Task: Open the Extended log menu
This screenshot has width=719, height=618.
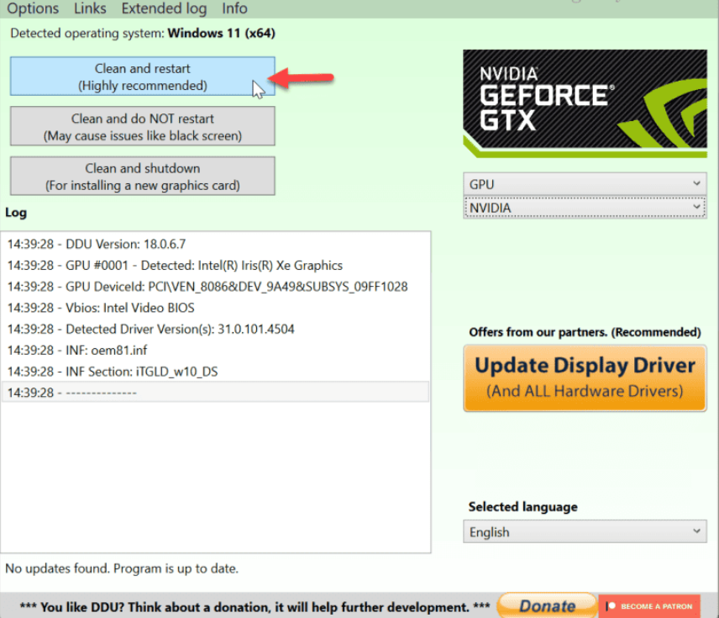Action: [163, 8]
